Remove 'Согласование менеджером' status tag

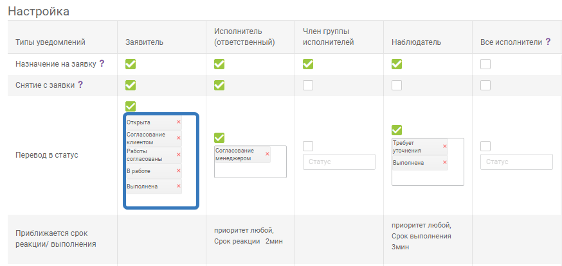(x=267, y=154)
